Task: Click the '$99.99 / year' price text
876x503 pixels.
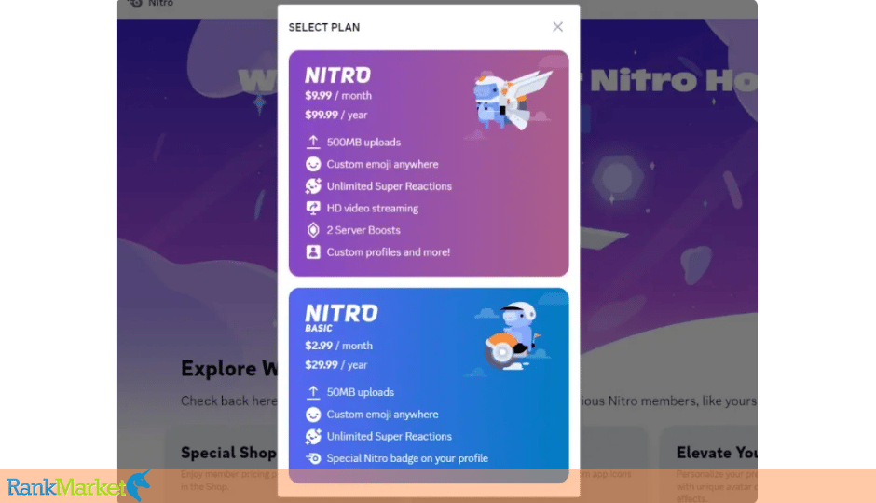Action: 335,115
